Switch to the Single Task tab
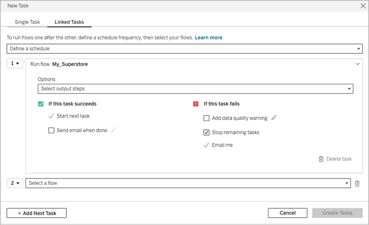This screenshot has height=225, width=369. click(x=27, y=22)
